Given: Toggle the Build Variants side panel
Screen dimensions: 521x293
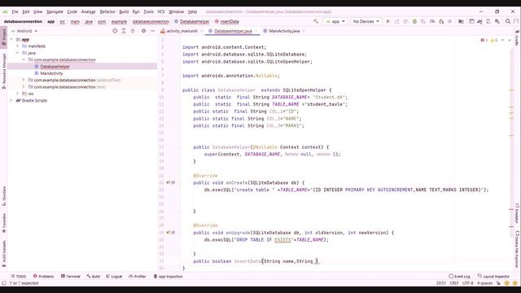Looking at the screenshot, I should 4,253.
